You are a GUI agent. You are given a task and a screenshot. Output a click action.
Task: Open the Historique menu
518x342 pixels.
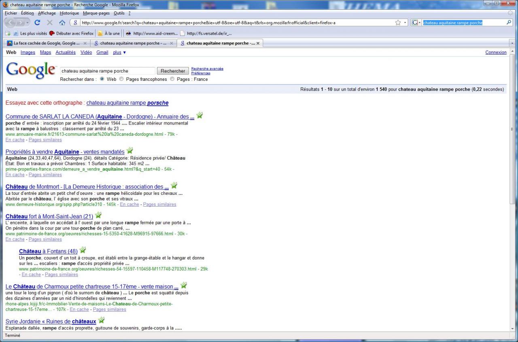(69, 13)
